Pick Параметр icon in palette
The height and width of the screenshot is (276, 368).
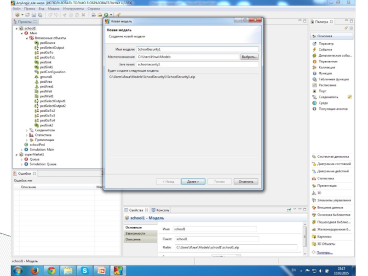[315, 44]
